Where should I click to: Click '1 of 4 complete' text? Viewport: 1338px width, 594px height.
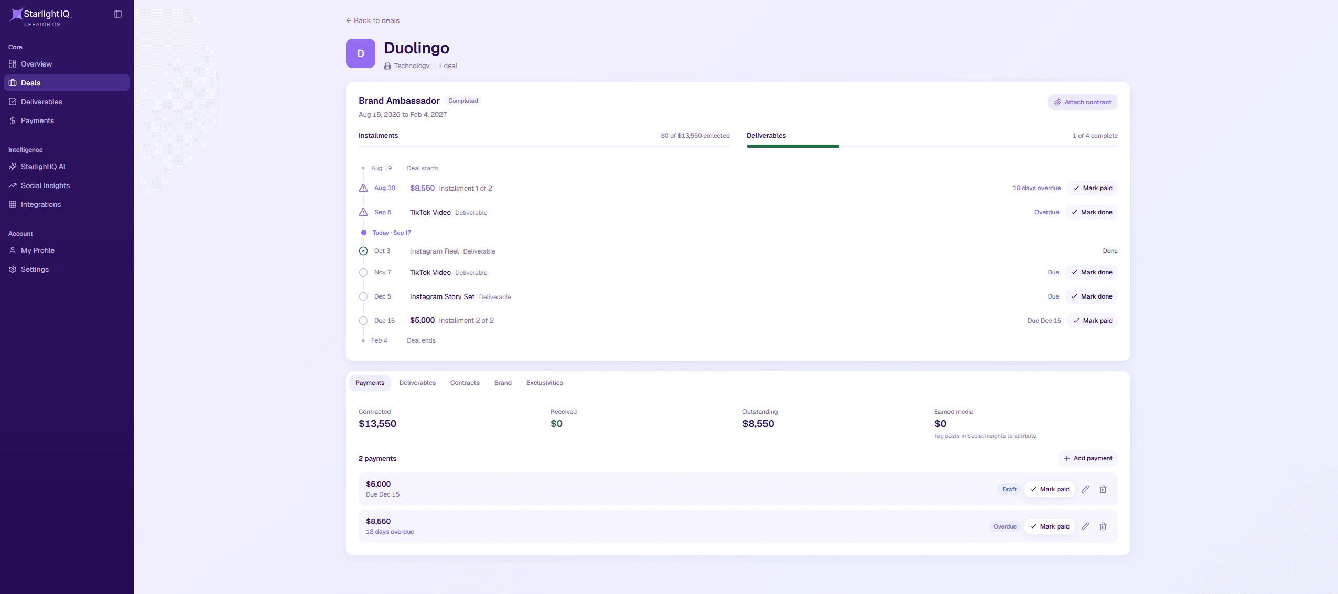(x=1095, y=136)
